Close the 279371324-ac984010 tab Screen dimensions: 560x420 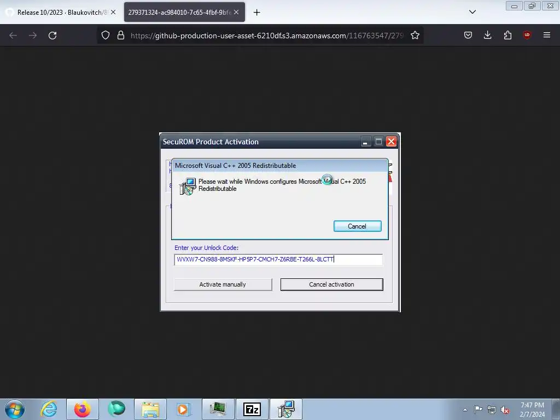pos(236,12)
